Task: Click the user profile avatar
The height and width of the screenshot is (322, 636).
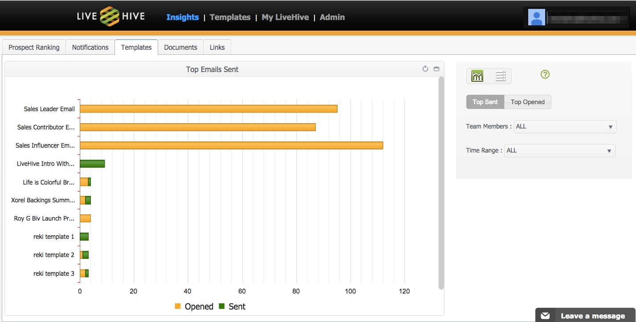Action: pyautogui.click(x=536, y=17)
